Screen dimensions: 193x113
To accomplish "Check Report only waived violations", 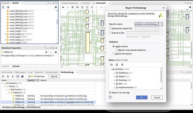I will pos(116,50).
